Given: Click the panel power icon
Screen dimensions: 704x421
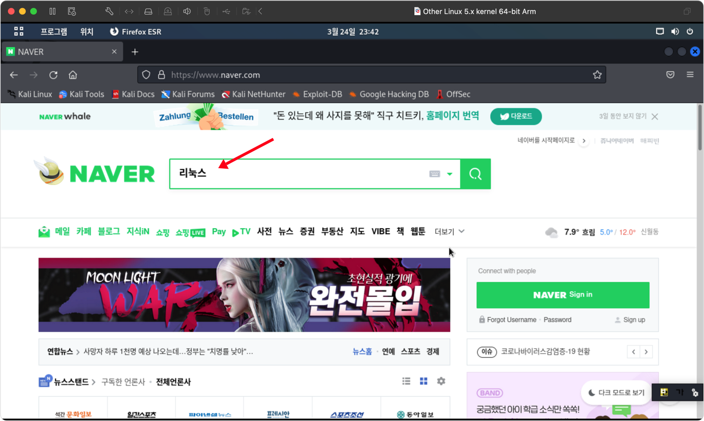Looking at the screenshot, I should [690, 31].
